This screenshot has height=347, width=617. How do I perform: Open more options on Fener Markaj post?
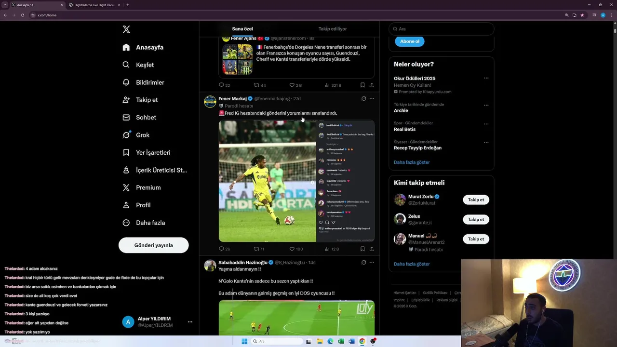pyautogui.click(x=372, y=98)
